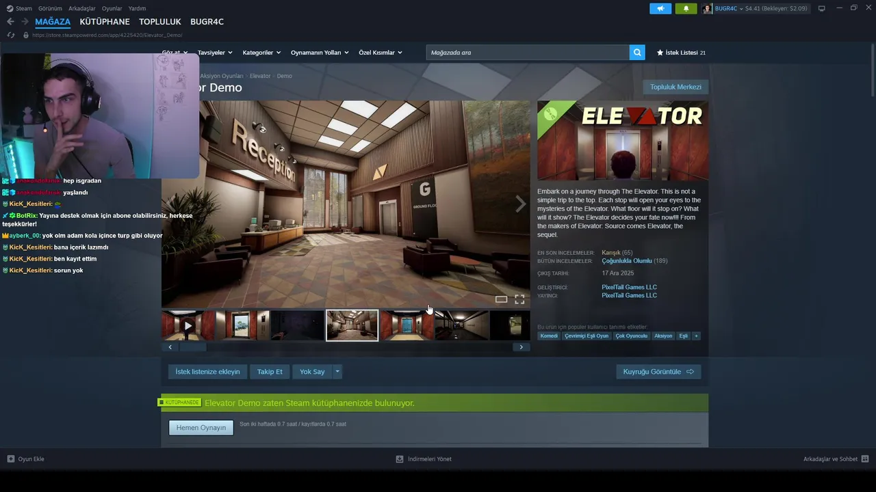Open the Oynamanın Yolları dropdown
The image size is (876, 492).
320,53
